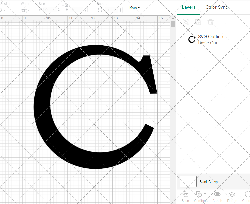Viewport: 250px width, 204px height.
Task: Select the Layers tab
Action: click(189, 7)
